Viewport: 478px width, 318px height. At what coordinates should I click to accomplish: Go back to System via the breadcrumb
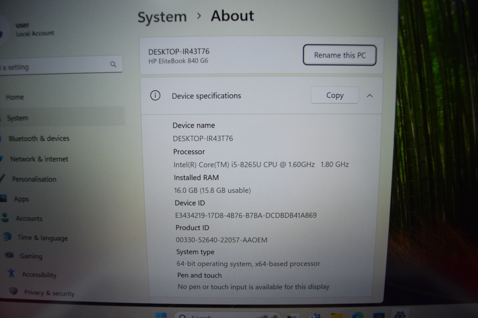coord(162,17)
